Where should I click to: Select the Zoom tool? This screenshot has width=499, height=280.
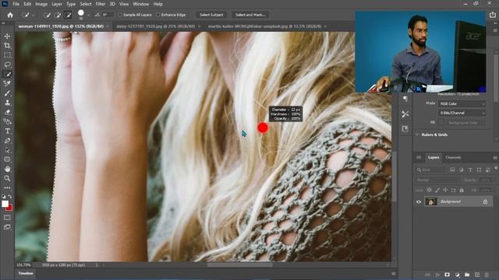point(7,178)
